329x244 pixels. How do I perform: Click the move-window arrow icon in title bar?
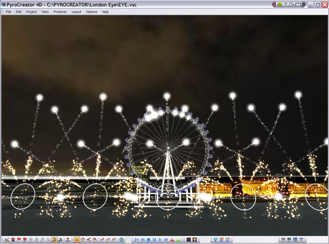pyautogui.click(x=292, y=4)
